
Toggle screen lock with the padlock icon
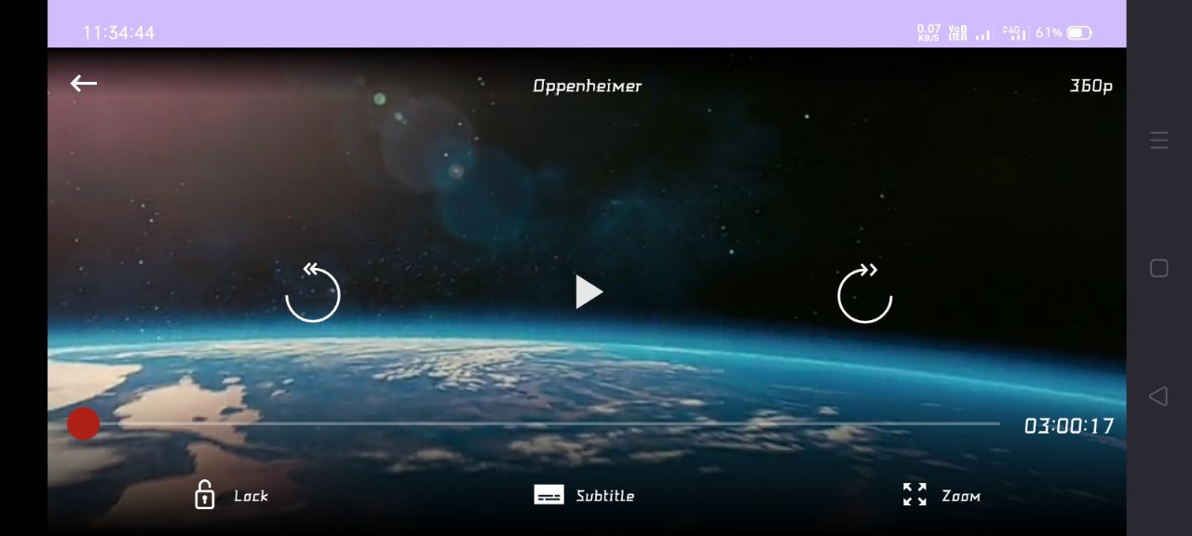204,494
